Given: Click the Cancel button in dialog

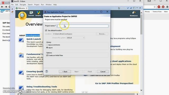Looking at the screenshot, I should click(103, 72).
